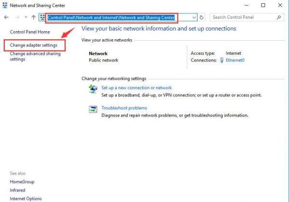
Task: Click the 'Internet' access type value
Action: click(x=233, y=53)
